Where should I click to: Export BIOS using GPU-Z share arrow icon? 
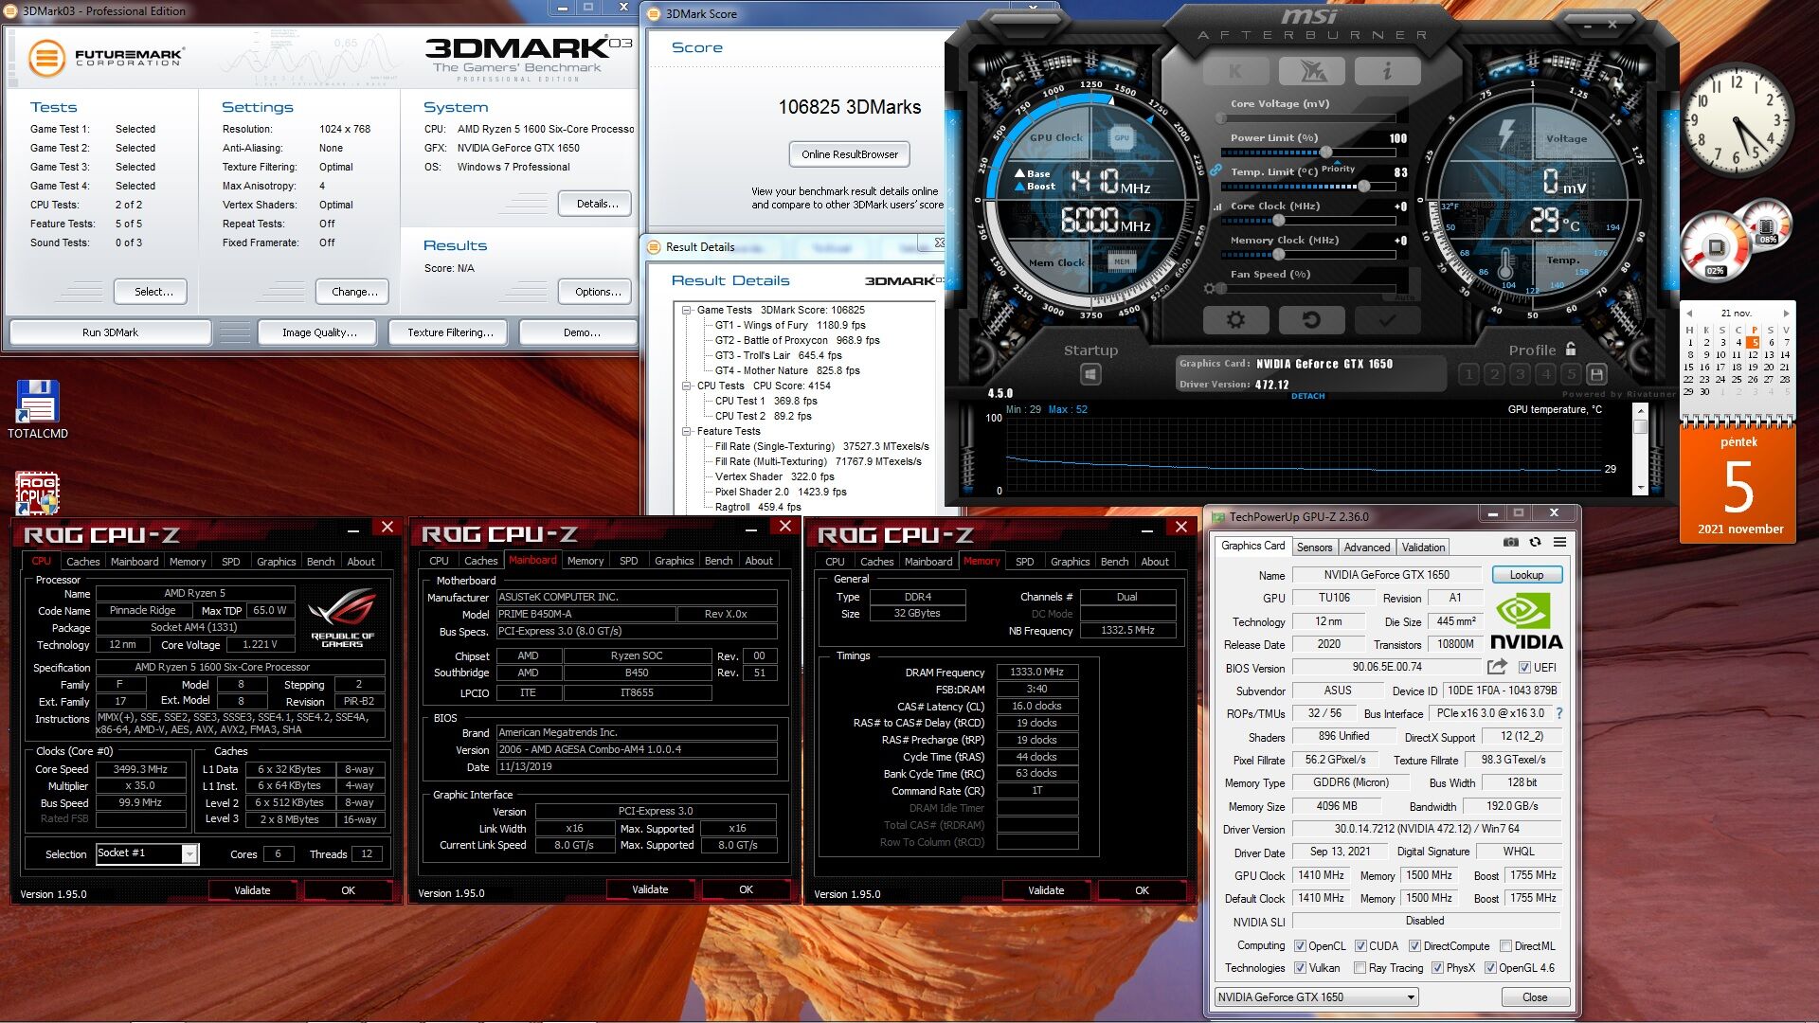tap(1497, 667)
